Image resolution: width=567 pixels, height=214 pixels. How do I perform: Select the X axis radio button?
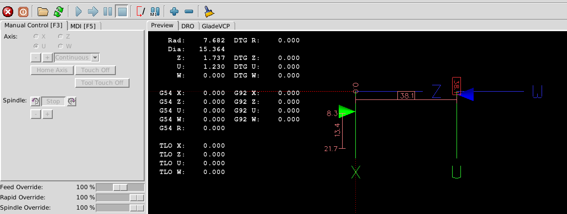tap(36, 37)
